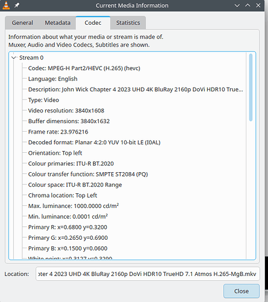Select Colour primaries: ITU-R BT.2020 row

71,164
